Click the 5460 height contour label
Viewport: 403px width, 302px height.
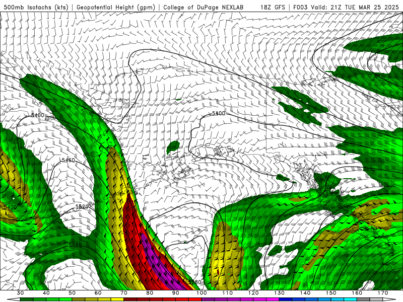point(68,160)
